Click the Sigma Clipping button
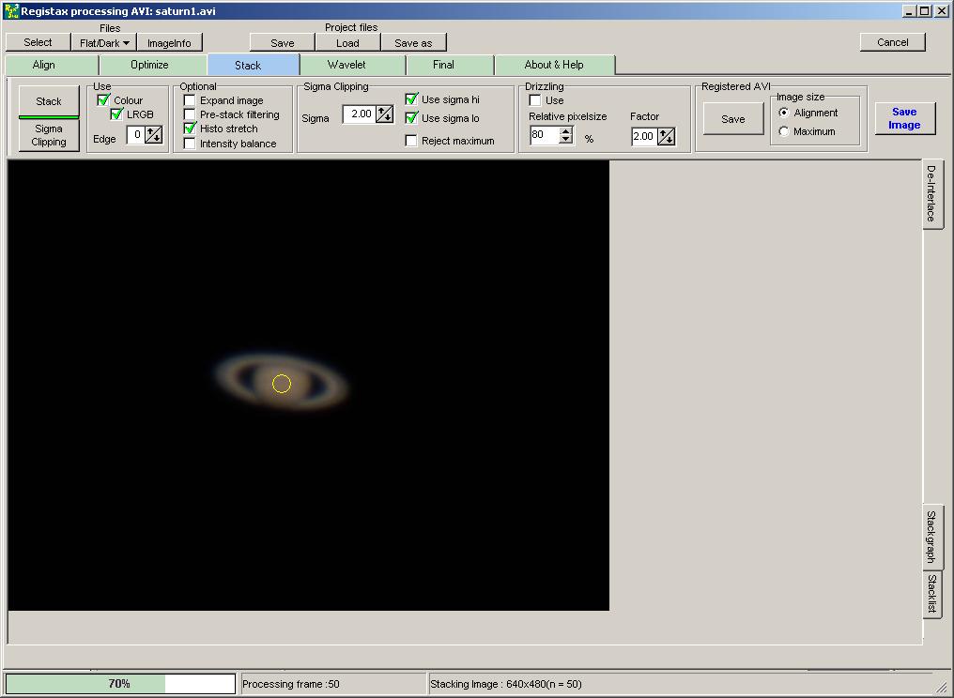Screen dimensions: 954x698 (49, 135)
